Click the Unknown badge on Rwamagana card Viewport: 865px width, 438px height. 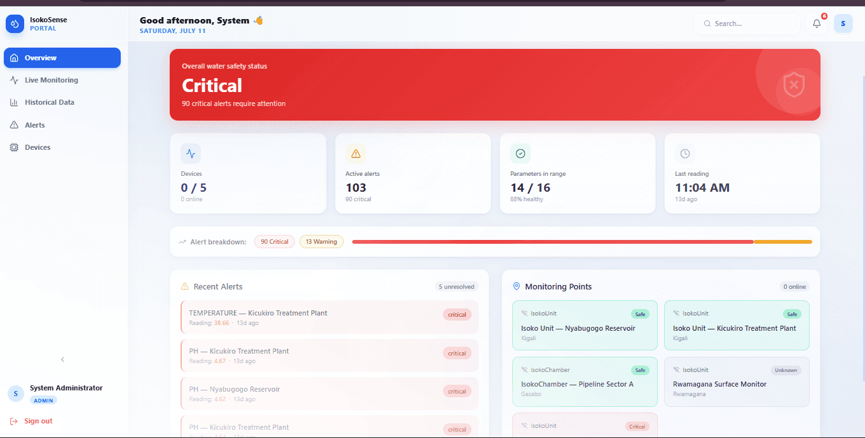pyautogui.click(x=786, y=370)
